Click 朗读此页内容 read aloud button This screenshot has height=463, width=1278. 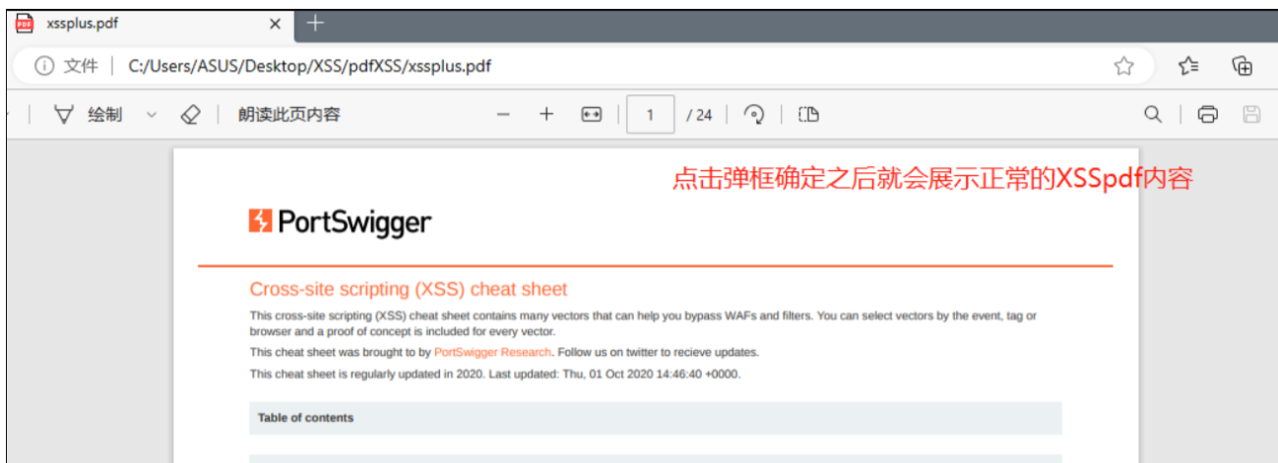click(x=289, y=115)
